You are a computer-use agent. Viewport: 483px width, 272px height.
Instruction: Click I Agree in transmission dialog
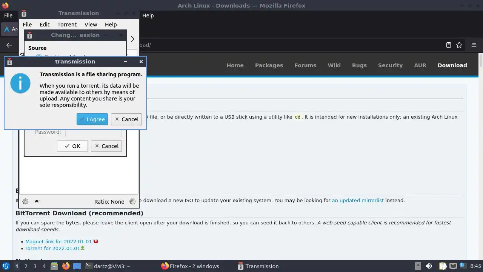(x=92, y=119)
